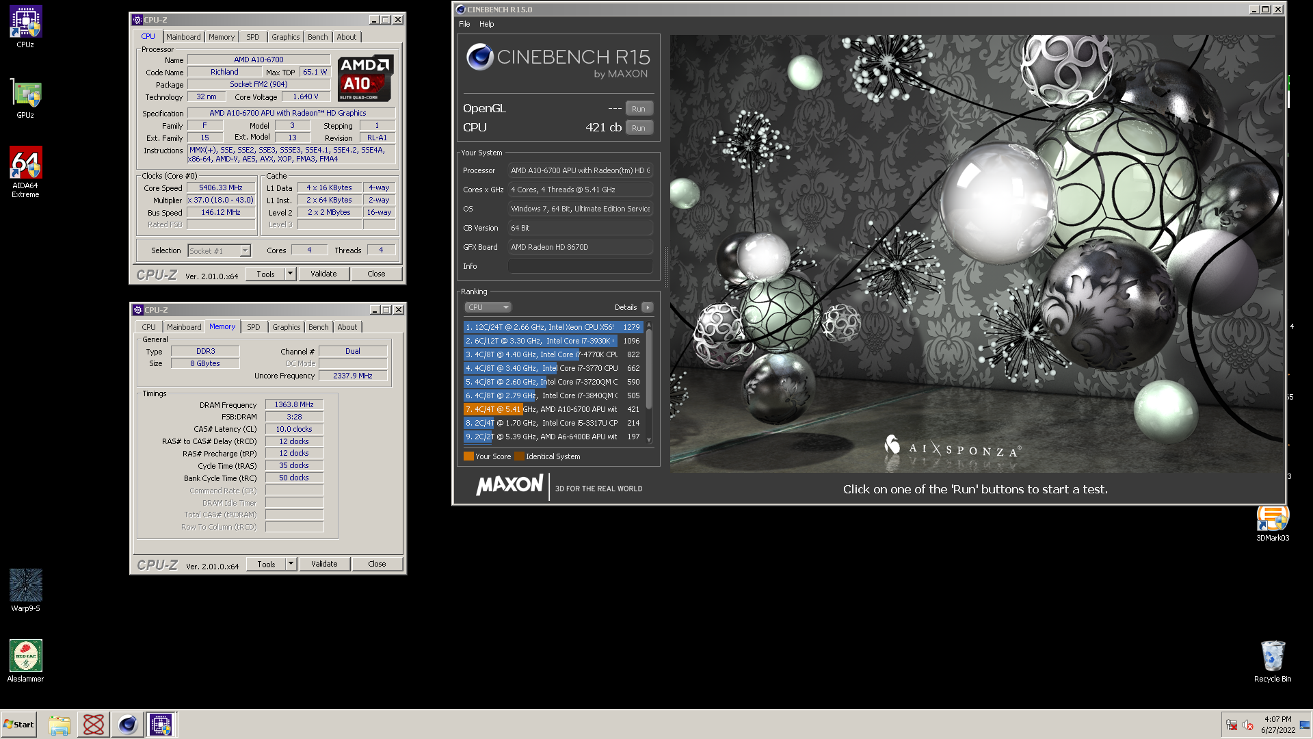Click the volume icon in the system tray

(x=1247, y=725)
